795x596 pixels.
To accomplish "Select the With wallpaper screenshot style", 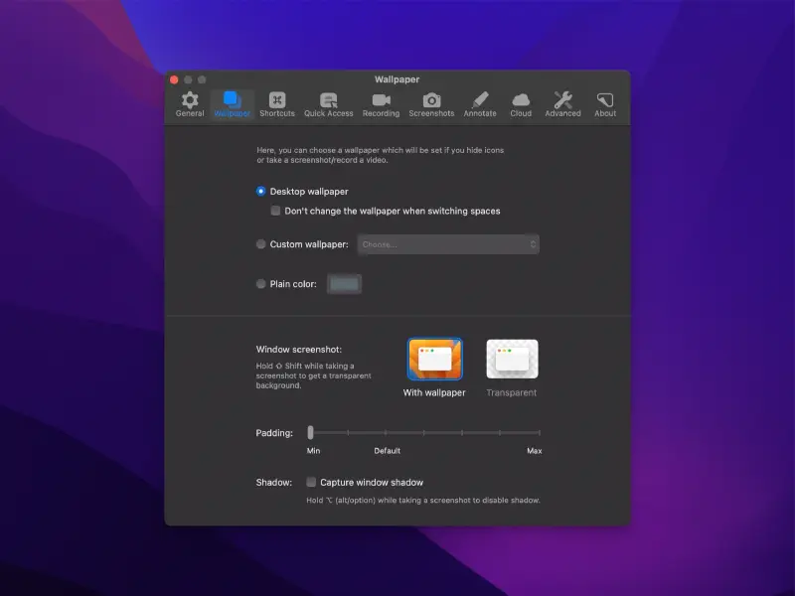I will (x=434, y=360).
